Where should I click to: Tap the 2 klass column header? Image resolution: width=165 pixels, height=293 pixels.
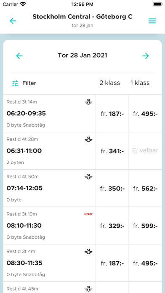tap(110, 83)
